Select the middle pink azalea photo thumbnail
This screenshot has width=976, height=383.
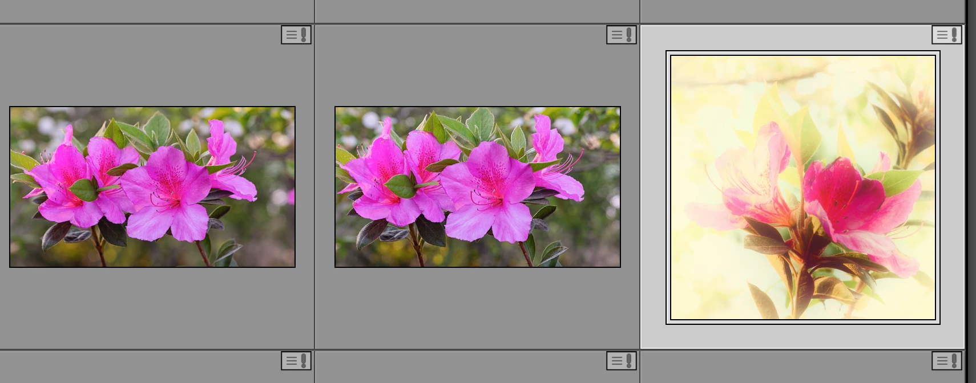coord(478,187)
